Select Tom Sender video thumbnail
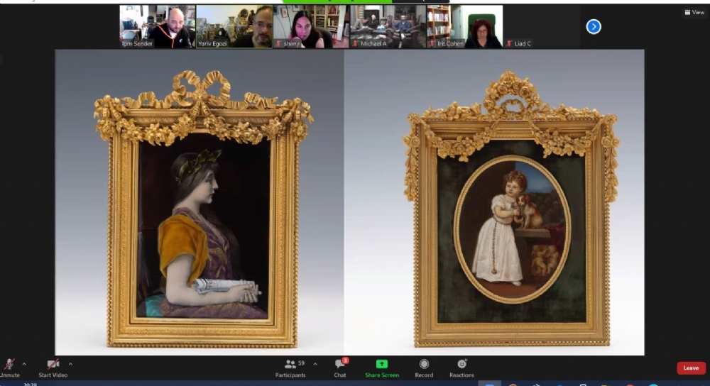Screen dimensions: 710x386 pyautogui.click(x=157, y=27)
